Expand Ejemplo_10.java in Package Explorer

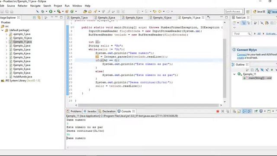[x=6, y=38]
